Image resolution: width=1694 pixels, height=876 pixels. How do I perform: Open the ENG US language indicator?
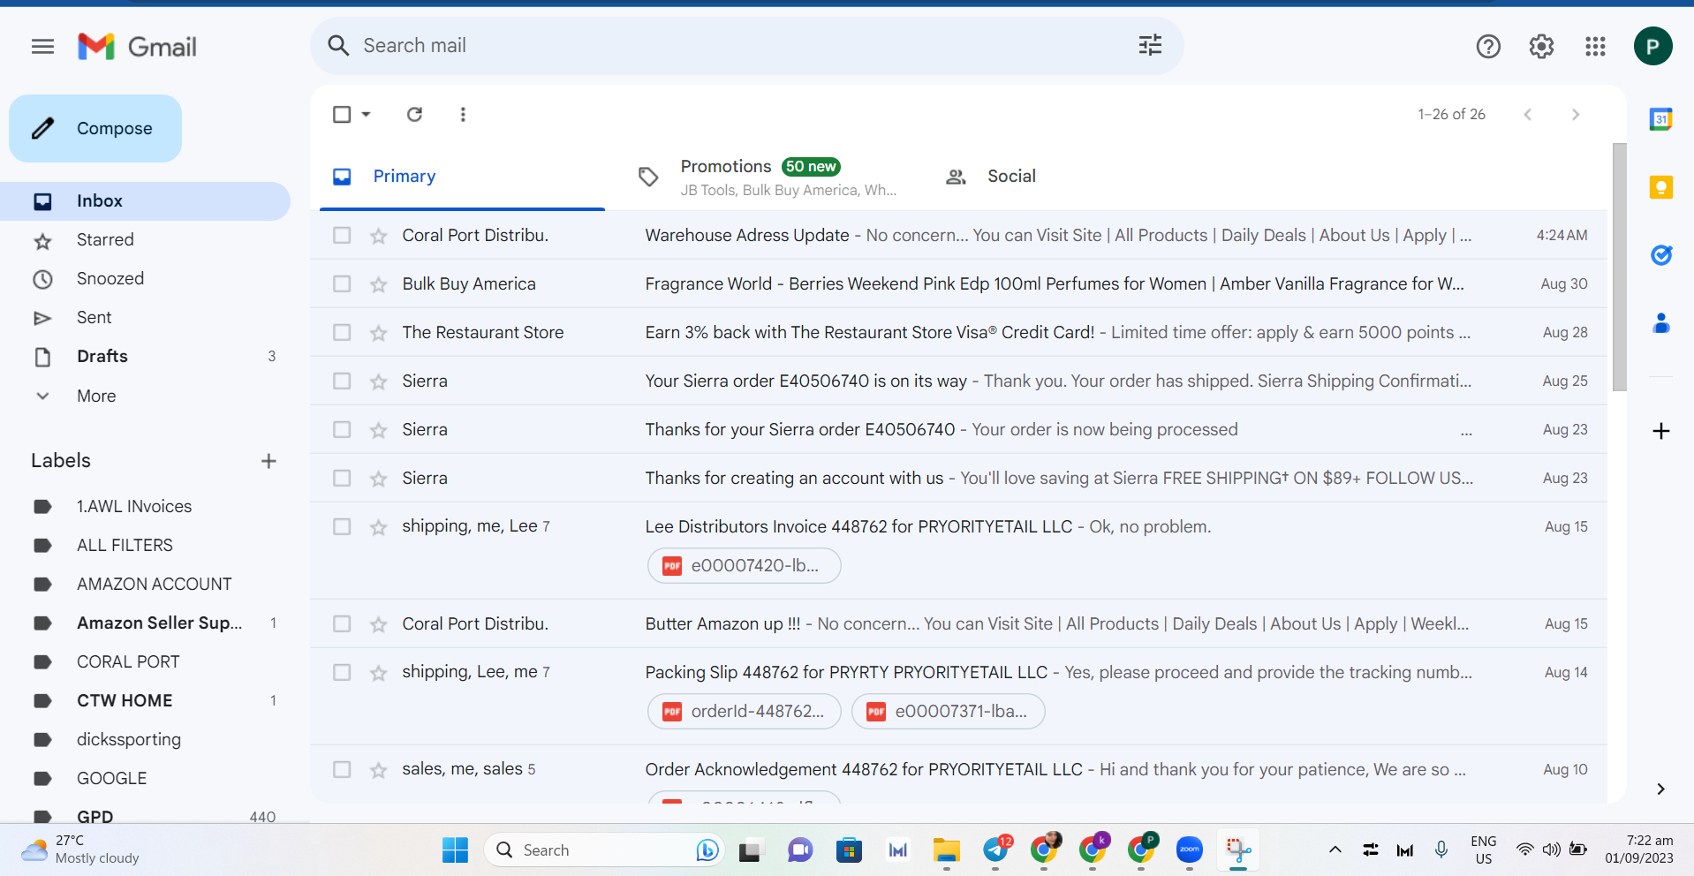pyautogui.click(x=1483, y=850)
